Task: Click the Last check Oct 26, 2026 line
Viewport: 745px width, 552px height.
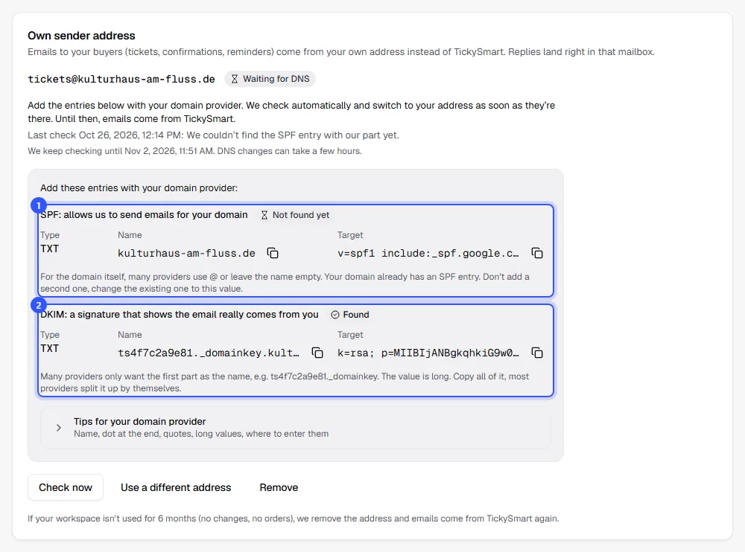Action: click(213, 135)
